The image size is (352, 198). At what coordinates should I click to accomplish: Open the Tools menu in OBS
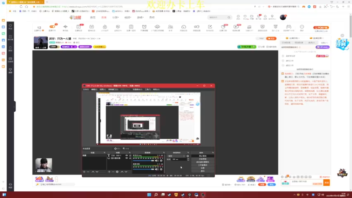point(147,89)
